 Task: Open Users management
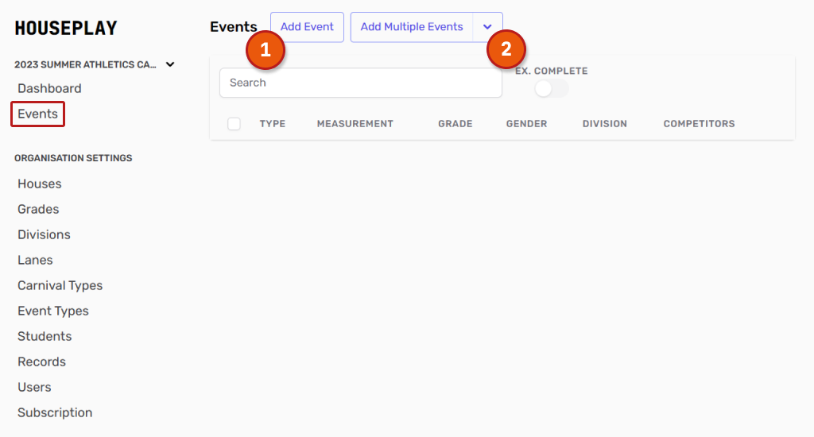point(34,387)
